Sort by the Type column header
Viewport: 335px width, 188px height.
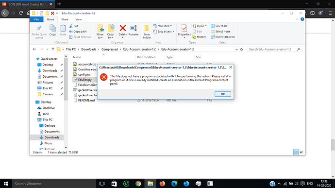point(169,57)
